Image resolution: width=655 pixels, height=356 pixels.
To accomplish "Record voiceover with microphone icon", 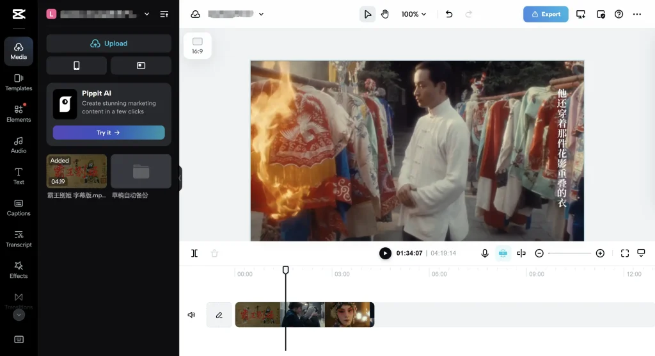I will point(485,254).
